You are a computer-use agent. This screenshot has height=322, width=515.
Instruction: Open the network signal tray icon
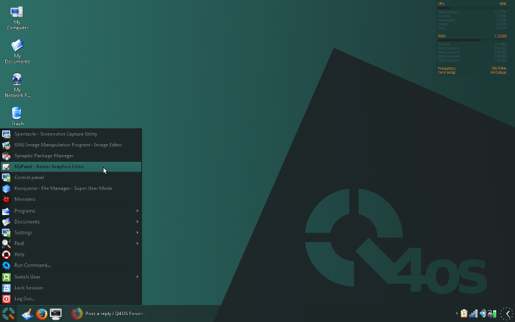pyautogui.click(x=473, y=313)
